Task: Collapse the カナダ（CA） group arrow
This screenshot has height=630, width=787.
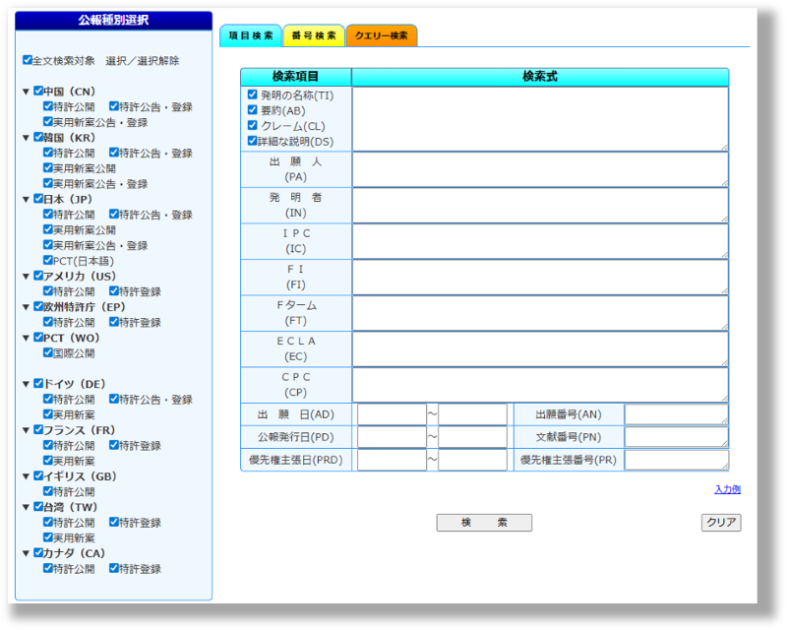Action: tap(26, 553)
